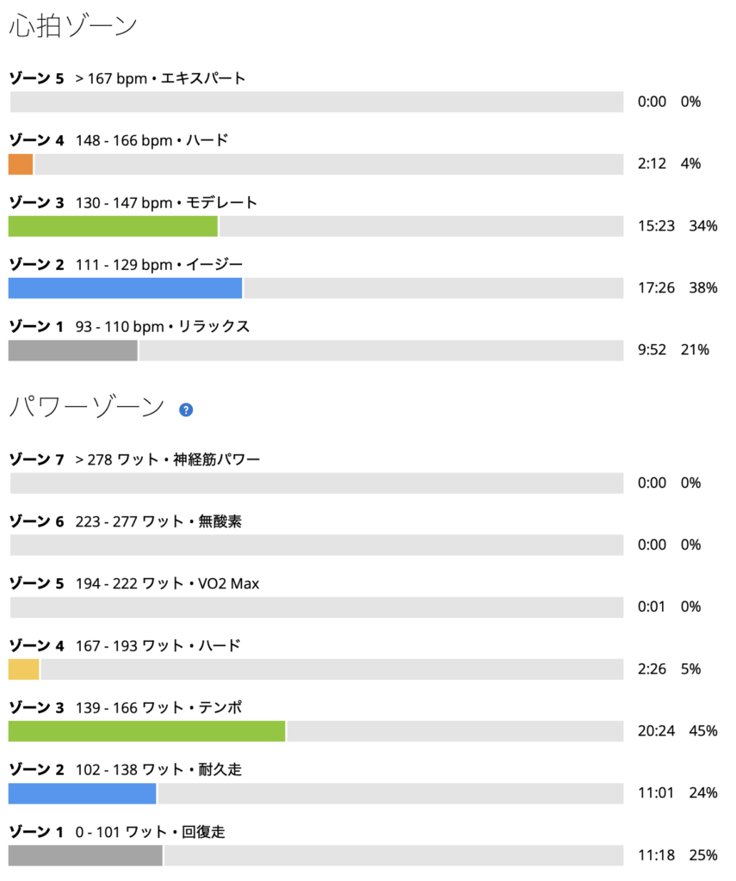Click the 148 - 166 bpm ハード label
Image resolution: width=736 pixels, height=881 pixels.
click(152, 140)
